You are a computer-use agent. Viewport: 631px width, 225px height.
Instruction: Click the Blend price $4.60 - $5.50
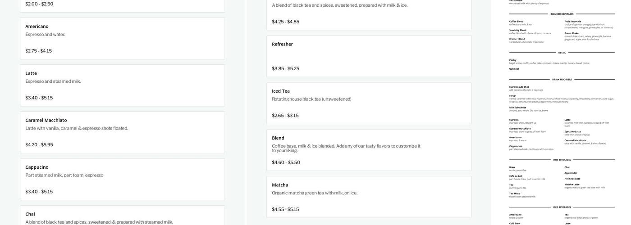(x=286, y=162)
